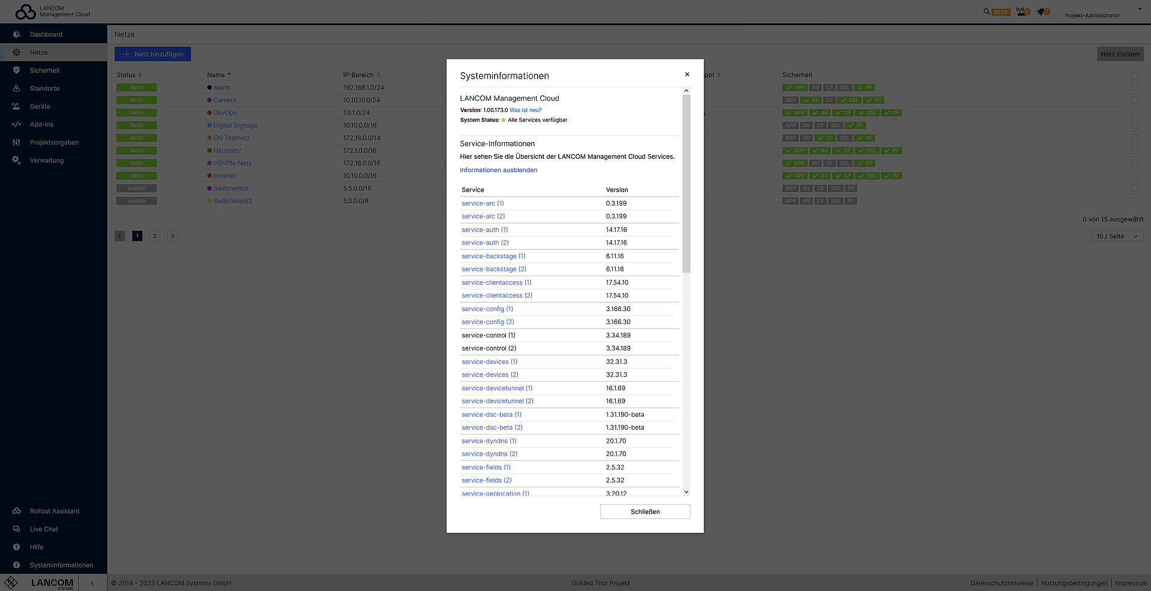Click the purple color dot beside Camera
Image resolution: width=1151 pixels, height=591 pixels.
pyautogui.click(x=209, y=100)
